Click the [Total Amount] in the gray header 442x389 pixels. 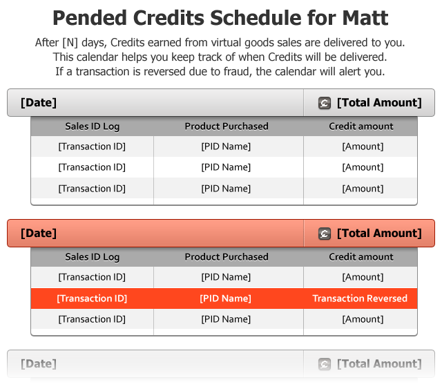tap(379, 103)
